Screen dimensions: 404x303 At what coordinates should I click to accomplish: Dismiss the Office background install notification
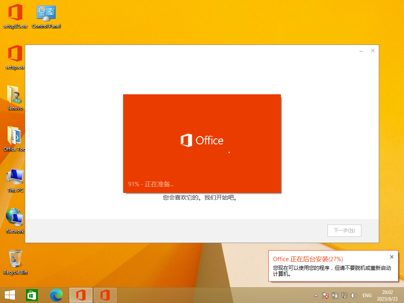coord(391,257)
